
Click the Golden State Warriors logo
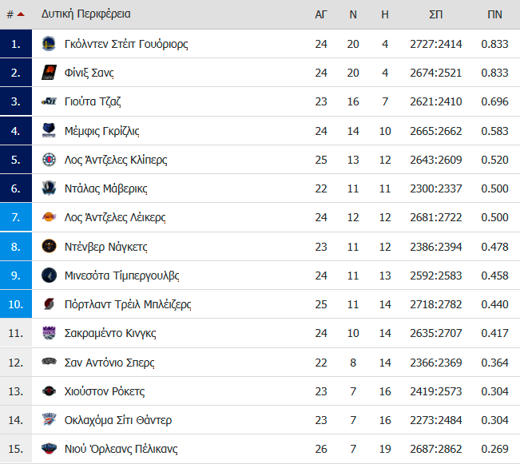[x=49, y=44]
